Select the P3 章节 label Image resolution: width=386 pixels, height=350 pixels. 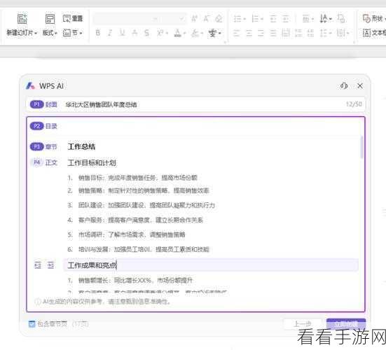pyautogui.click(x=43, y=147)
